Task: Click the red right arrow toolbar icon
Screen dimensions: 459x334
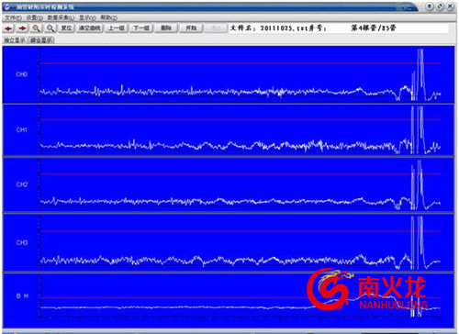Action: point(22,28)
